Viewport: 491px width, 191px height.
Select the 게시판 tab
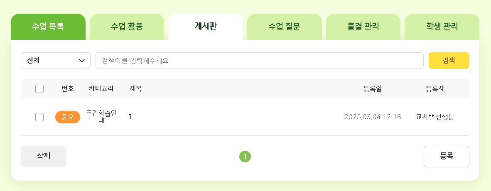click(x=205, y=27)
